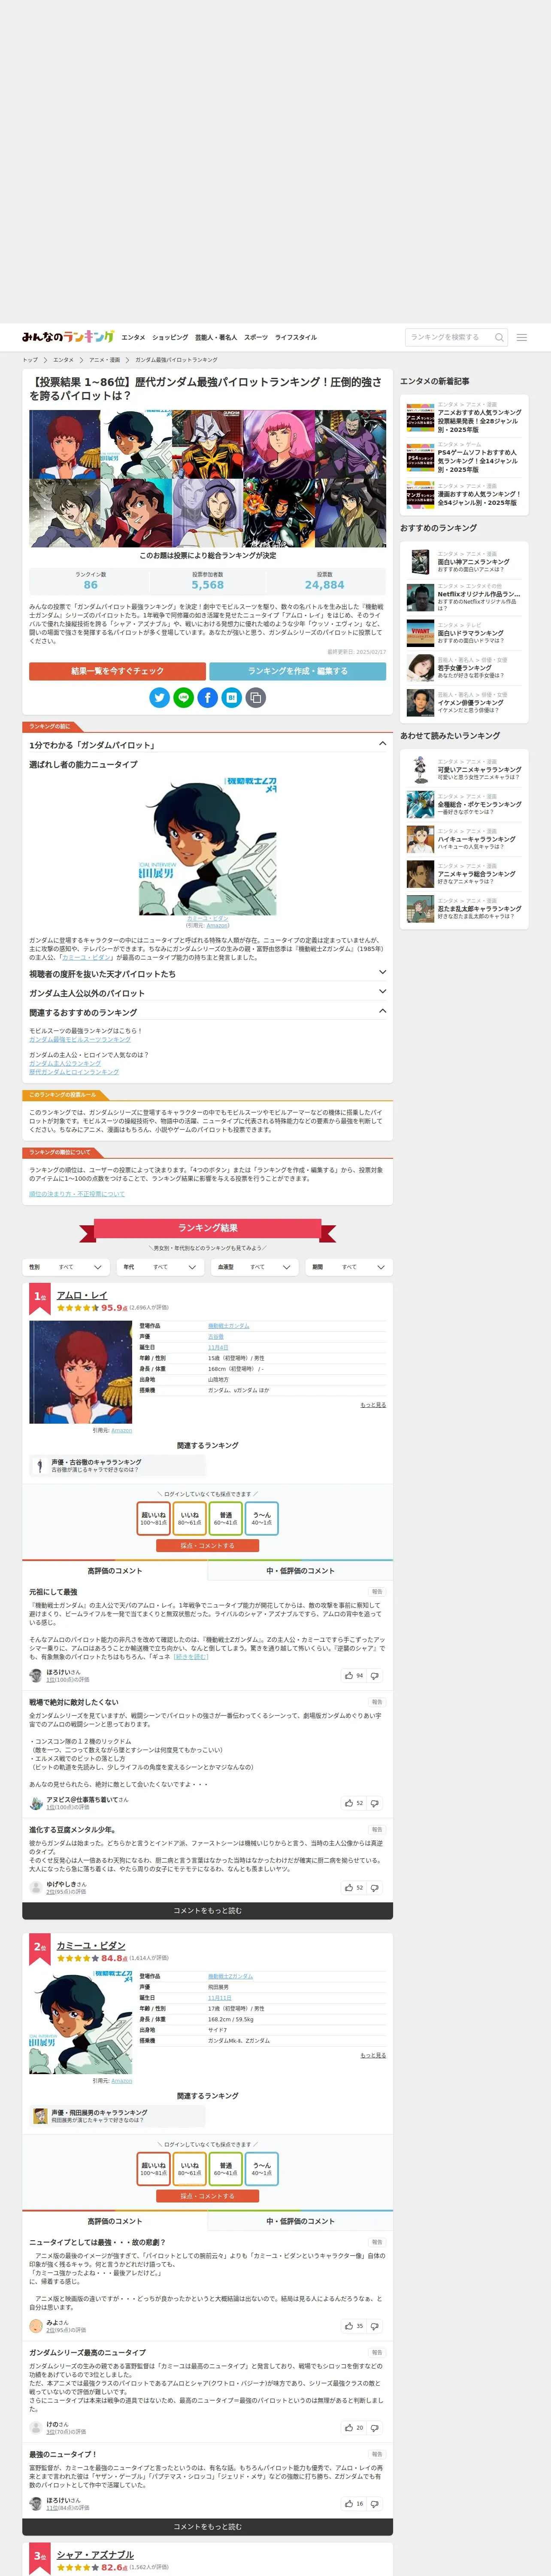Rate Amuro Ray as 超いいね 100~81点
551x2576 pixels.
154,1518
